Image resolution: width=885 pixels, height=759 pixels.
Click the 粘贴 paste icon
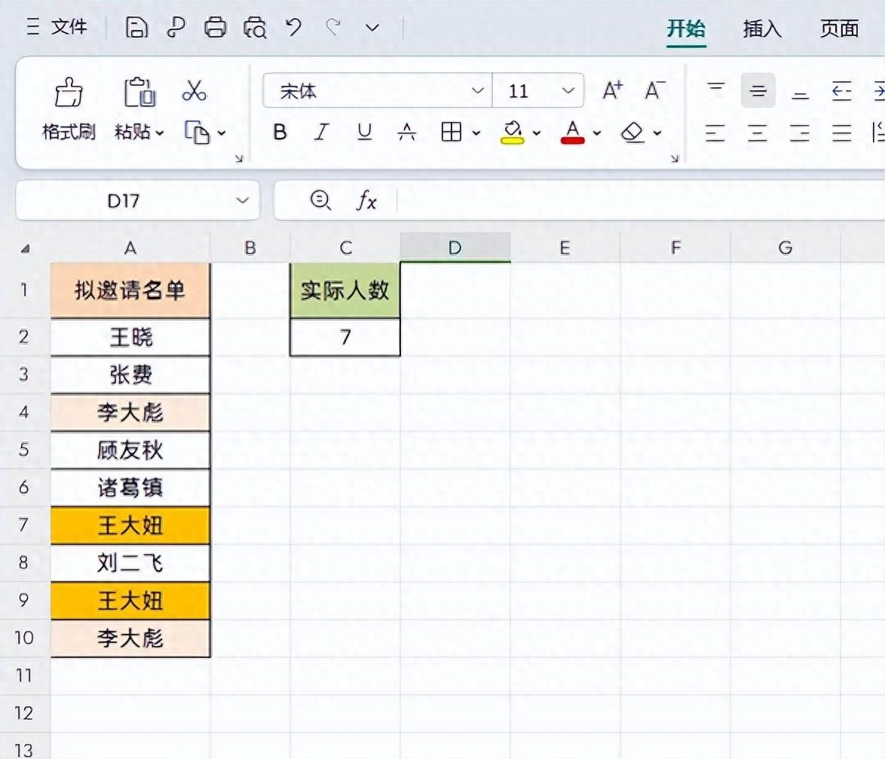(139, 93)
